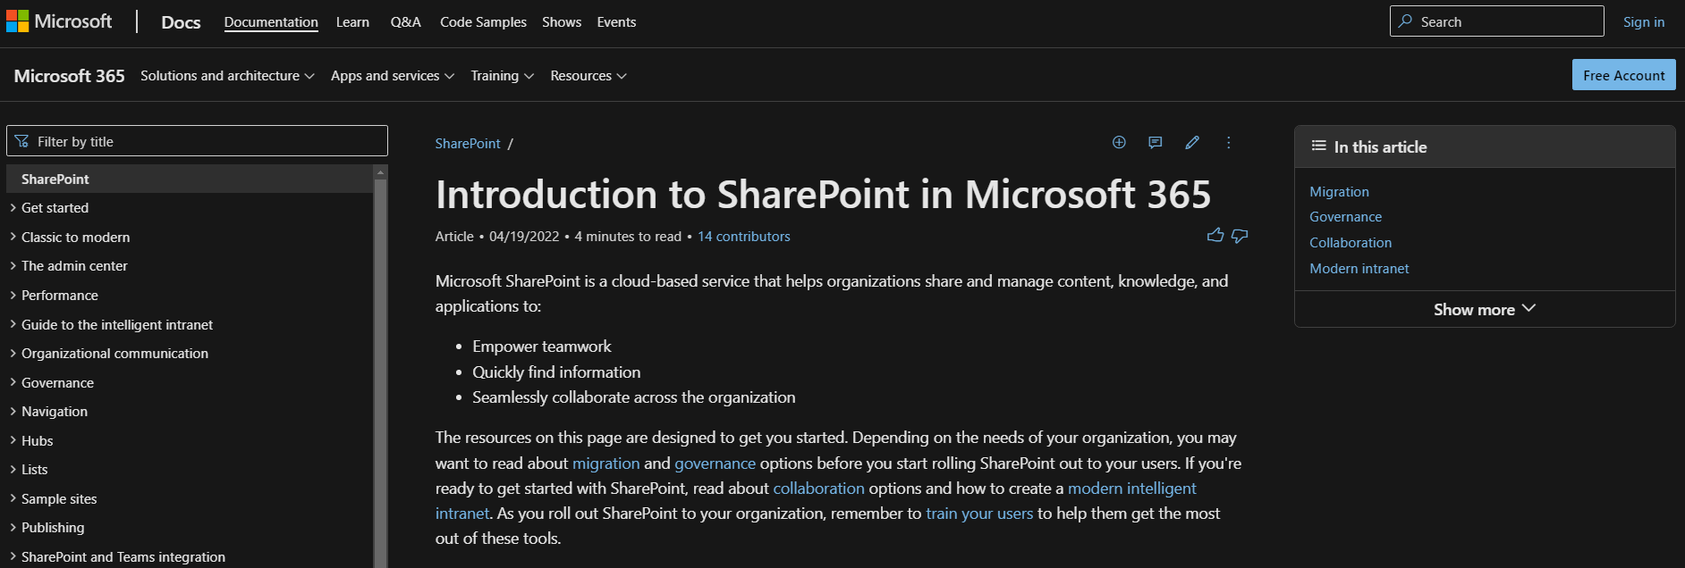
Task: Click the Filter by title field
Action: coord(197,141)
